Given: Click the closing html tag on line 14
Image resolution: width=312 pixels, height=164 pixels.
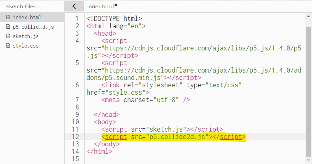Looking at the screenshot, I should point(99,152).
